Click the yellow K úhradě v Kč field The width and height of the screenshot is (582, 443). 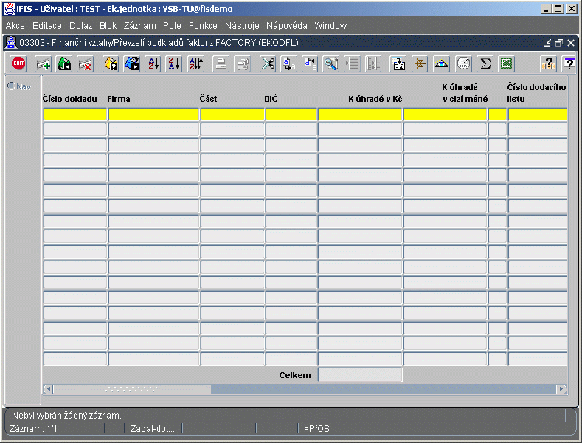click(x=360, y=114)
